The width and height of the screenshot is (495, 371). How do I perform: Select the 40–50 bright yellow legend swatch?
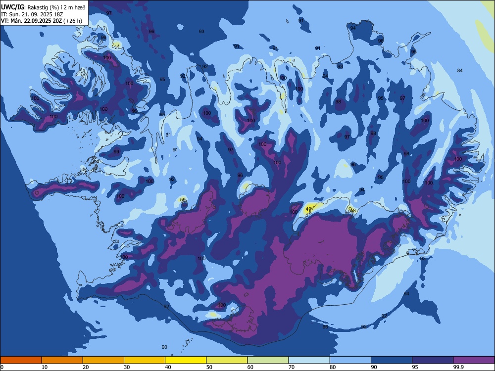pyautogui.click(x=186, y=360)
